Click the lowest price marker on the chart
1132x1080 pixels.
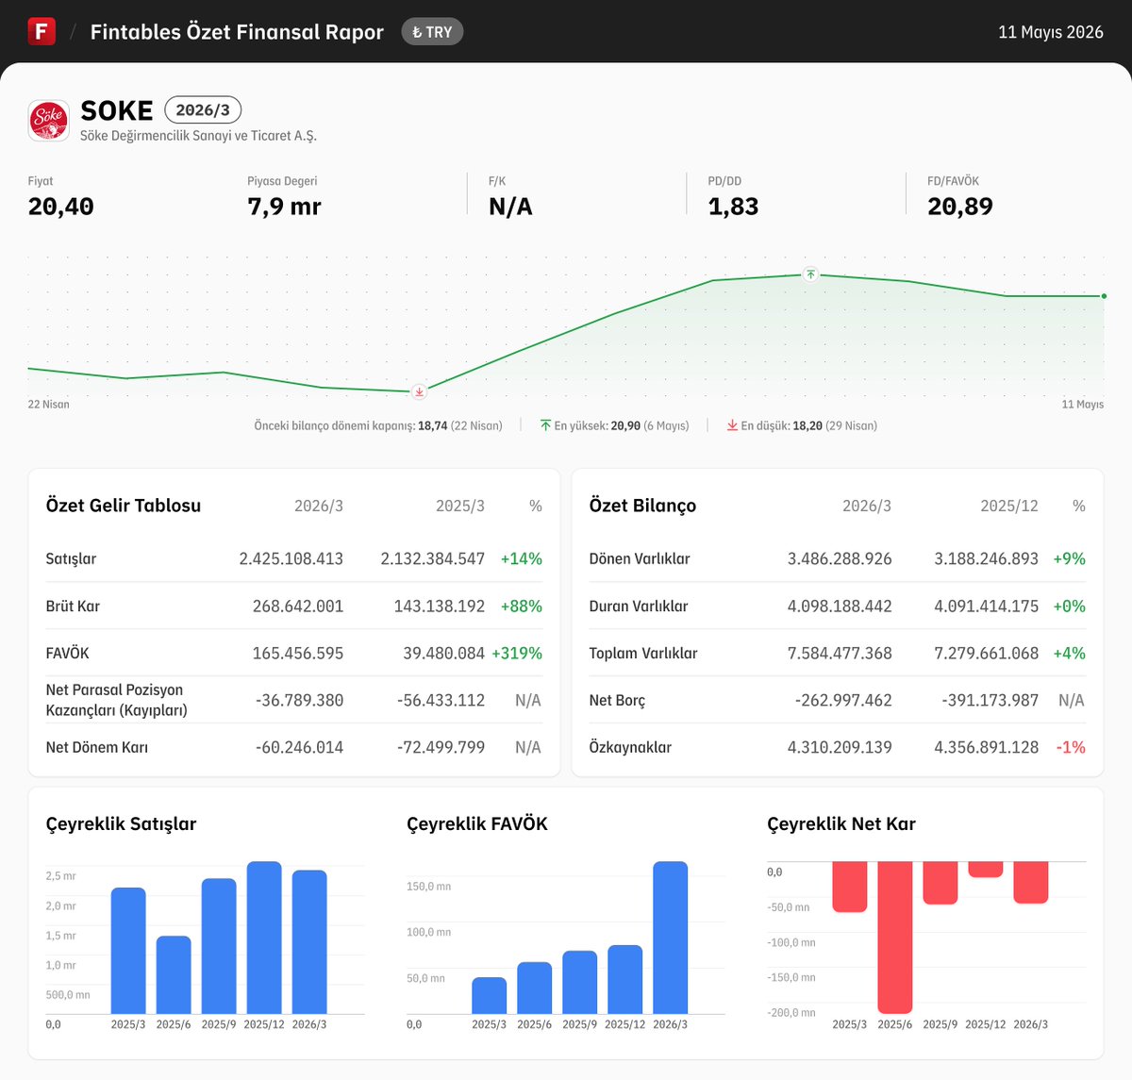(419, 391)
